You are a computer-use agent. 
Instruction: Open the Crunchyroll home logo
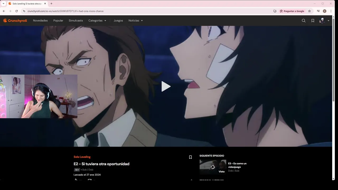coord(15,21)
